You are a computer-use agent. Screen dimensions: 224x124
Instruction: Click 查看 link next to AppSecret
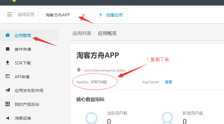pos(169,82)
